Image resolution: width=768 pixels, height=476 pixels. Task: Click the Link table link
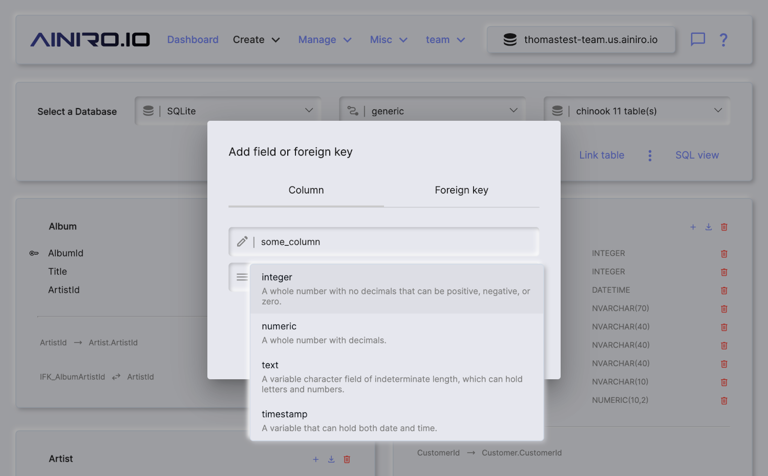(602, 155)
